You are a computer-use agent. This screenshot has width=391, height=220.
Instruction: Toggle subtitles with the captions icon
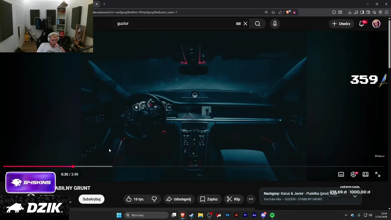[x=341, y=174]
